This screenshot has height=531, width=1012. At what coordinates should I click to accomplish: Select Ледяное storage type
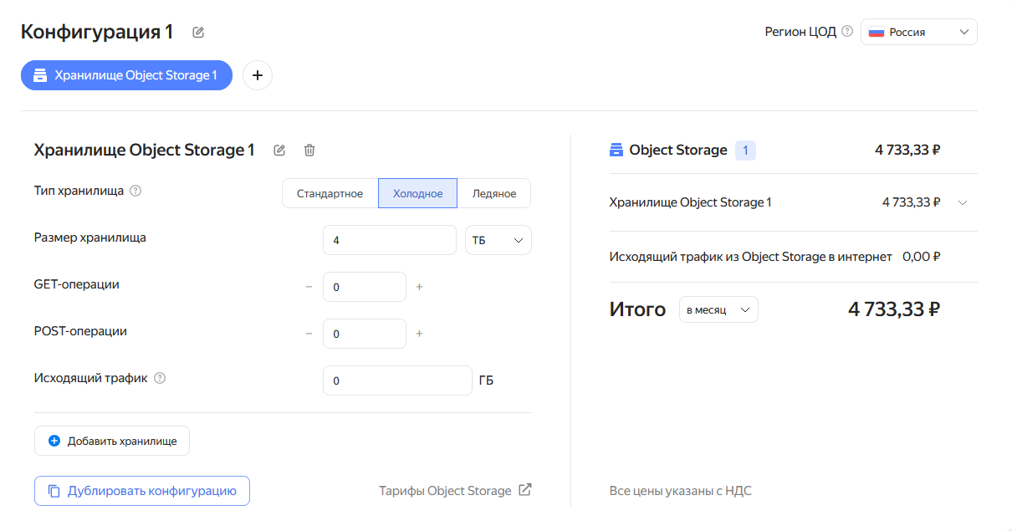(494, 193)
